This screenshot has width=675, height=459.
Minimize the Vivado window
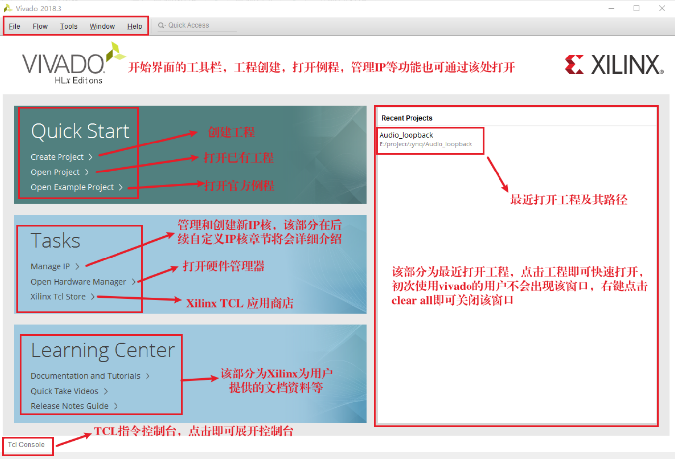click(611, 8)
